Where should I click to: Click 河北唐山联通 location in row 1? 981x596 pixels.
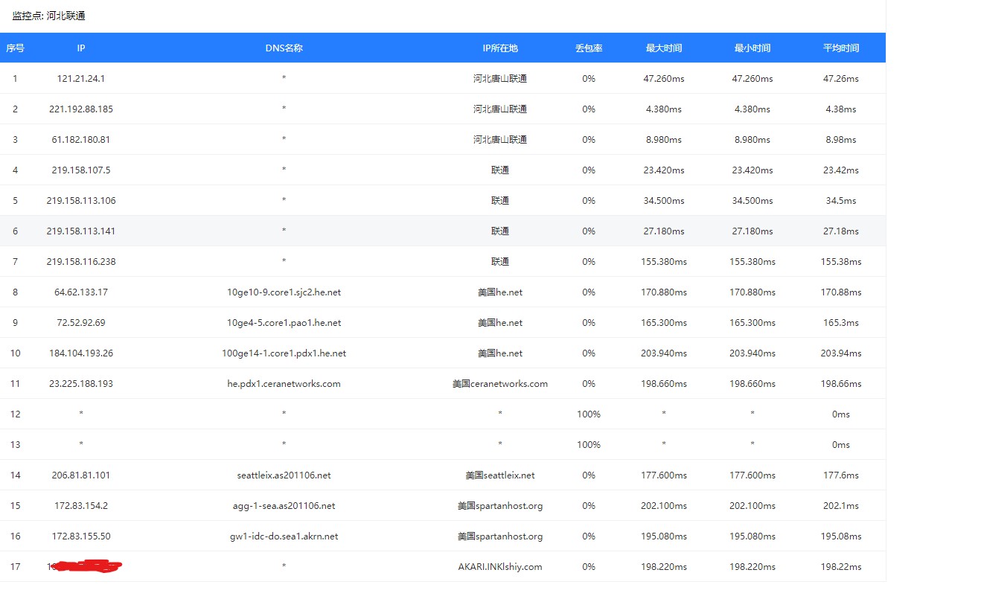(500, 78)
